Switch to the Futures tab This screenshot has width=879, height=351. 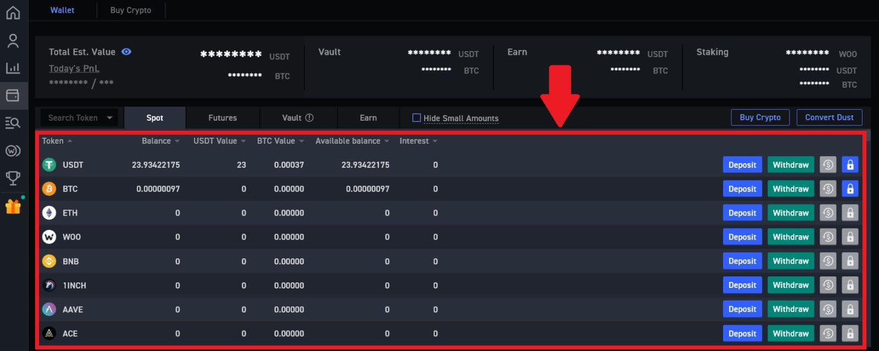[222, 118]
